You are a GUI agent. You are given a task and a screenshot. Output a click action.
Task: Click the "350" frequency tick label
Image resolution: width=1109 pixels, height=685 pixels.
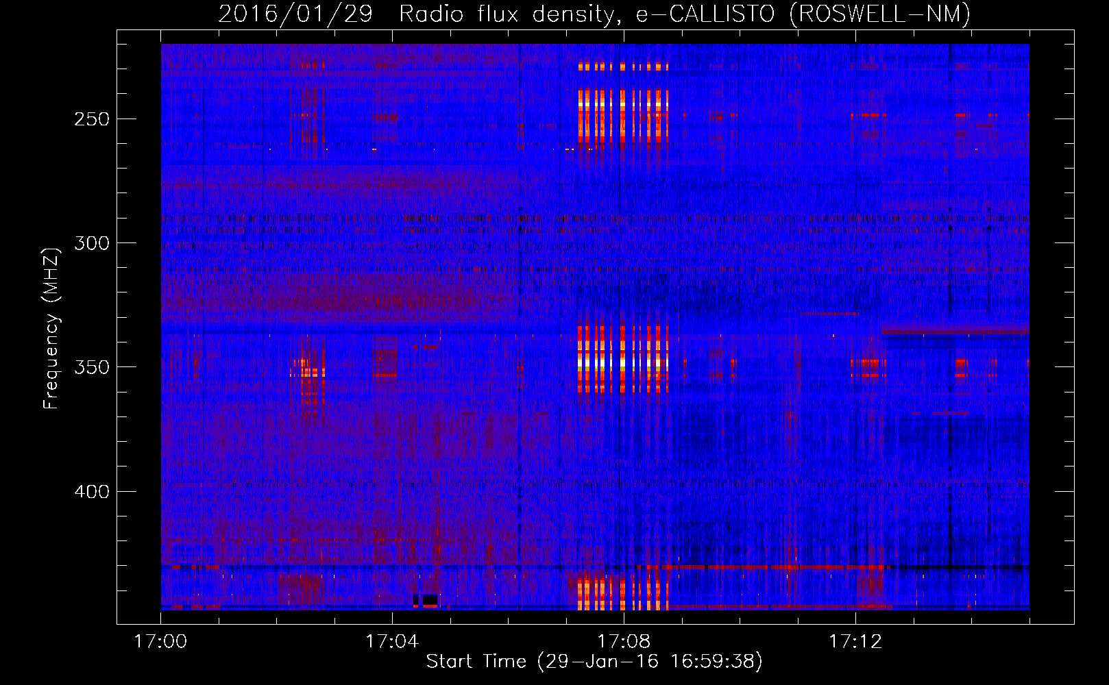pyautogui.click(x=92, y=367)
